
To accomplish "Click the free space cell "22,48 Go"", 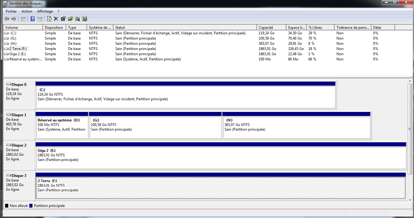I will click(295, 54).
